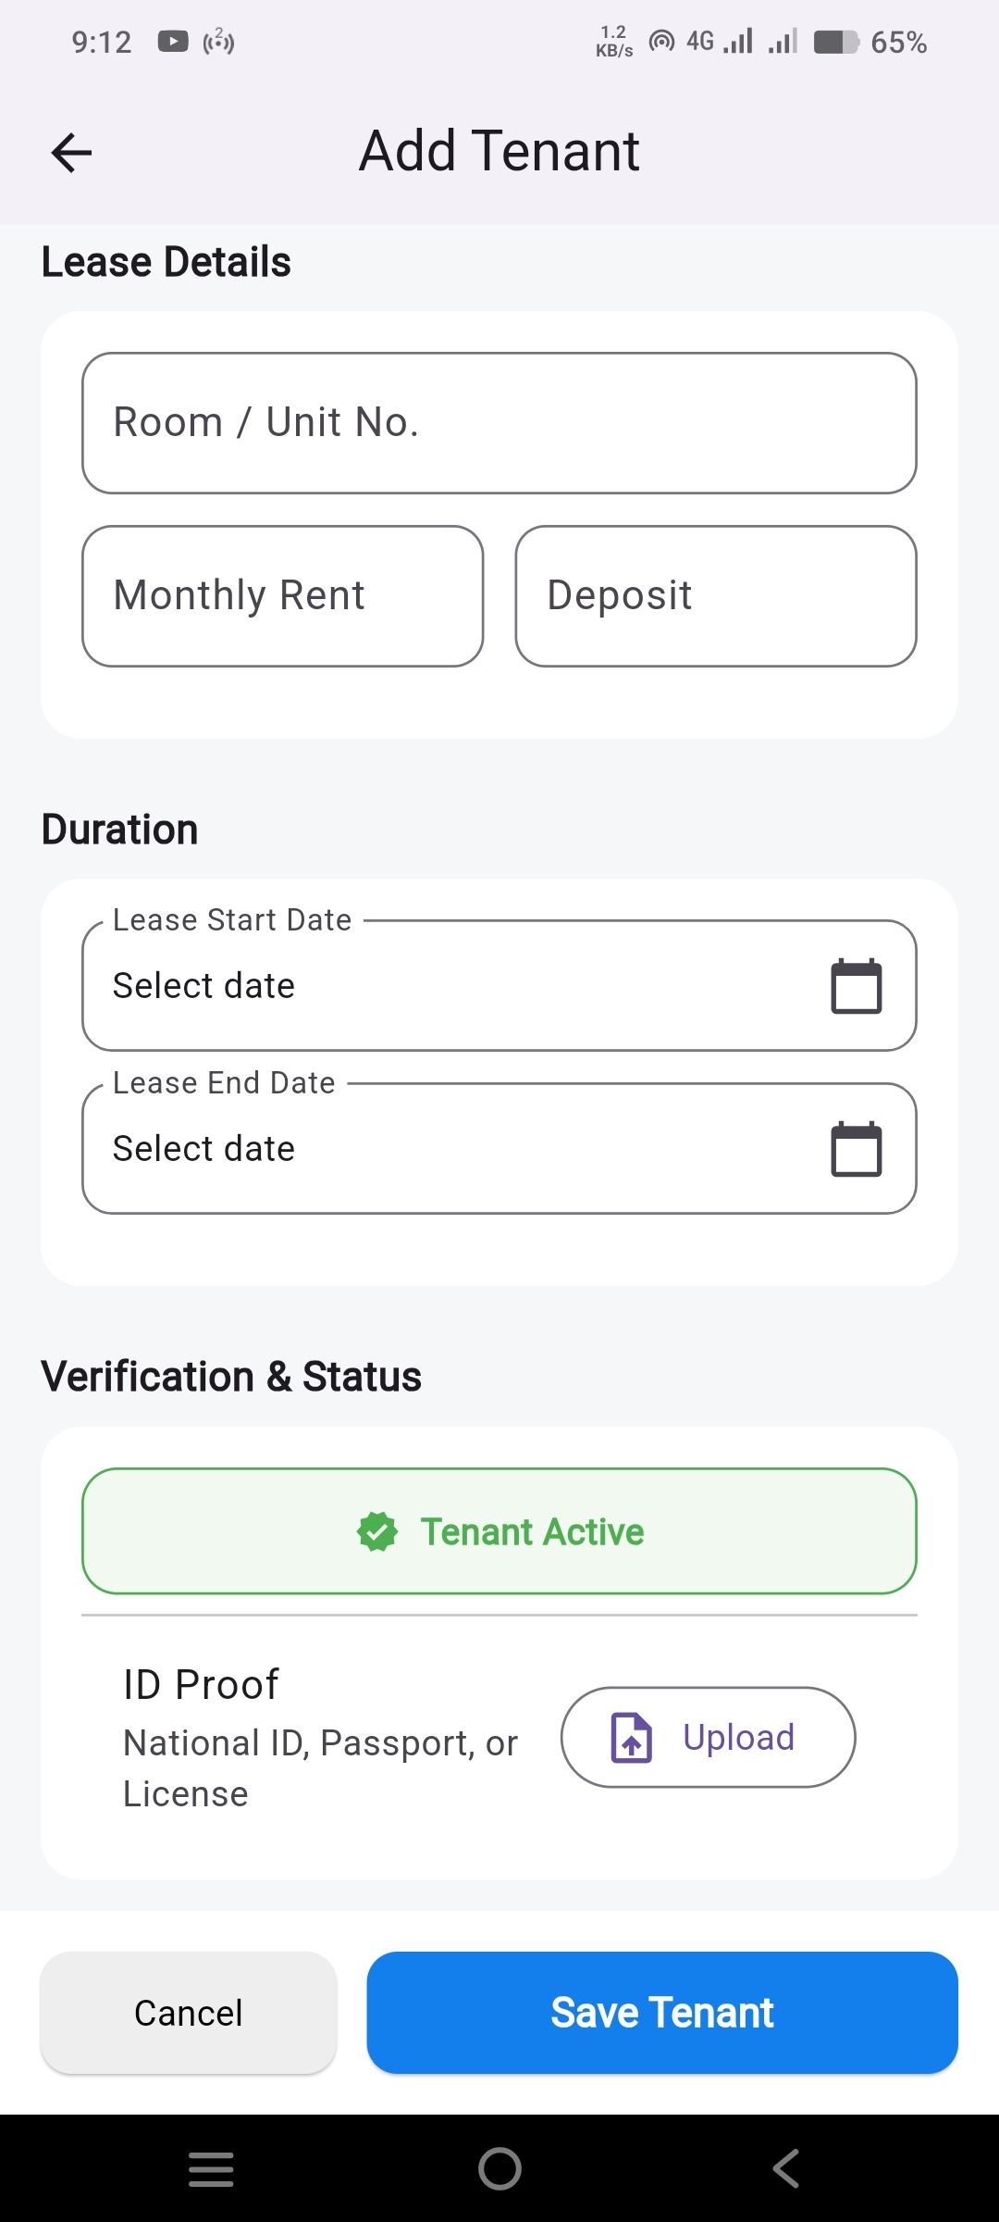Tap the battery status icon
This screenshot has width=999, height=2222.
(836, 42)
